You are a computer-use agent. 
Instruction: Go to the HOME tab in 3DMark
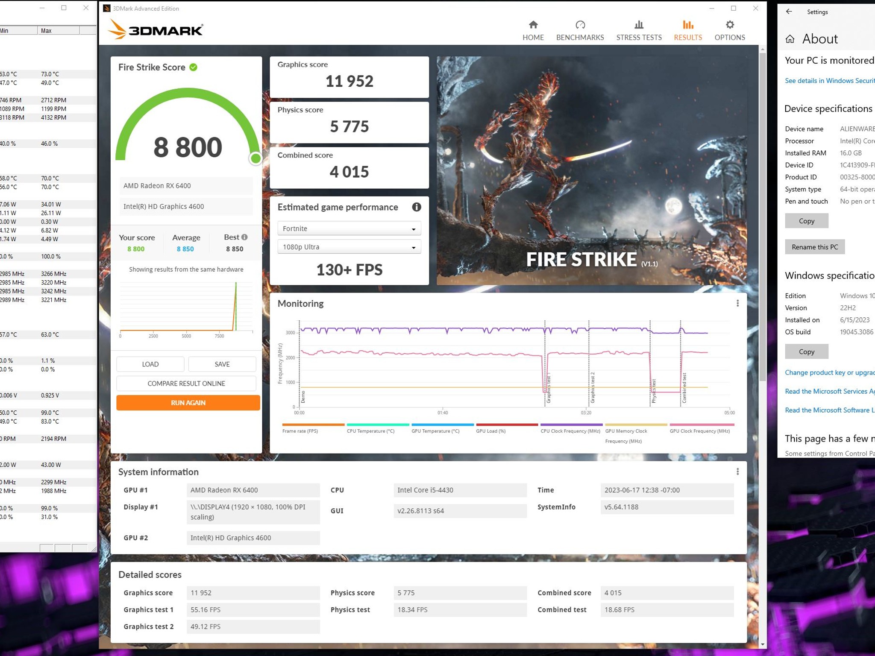(533, 30)
